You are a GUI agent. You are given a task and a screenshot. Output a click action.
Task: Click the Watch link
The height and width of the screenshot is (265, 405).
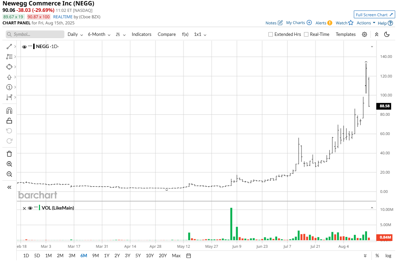(342, 23)
